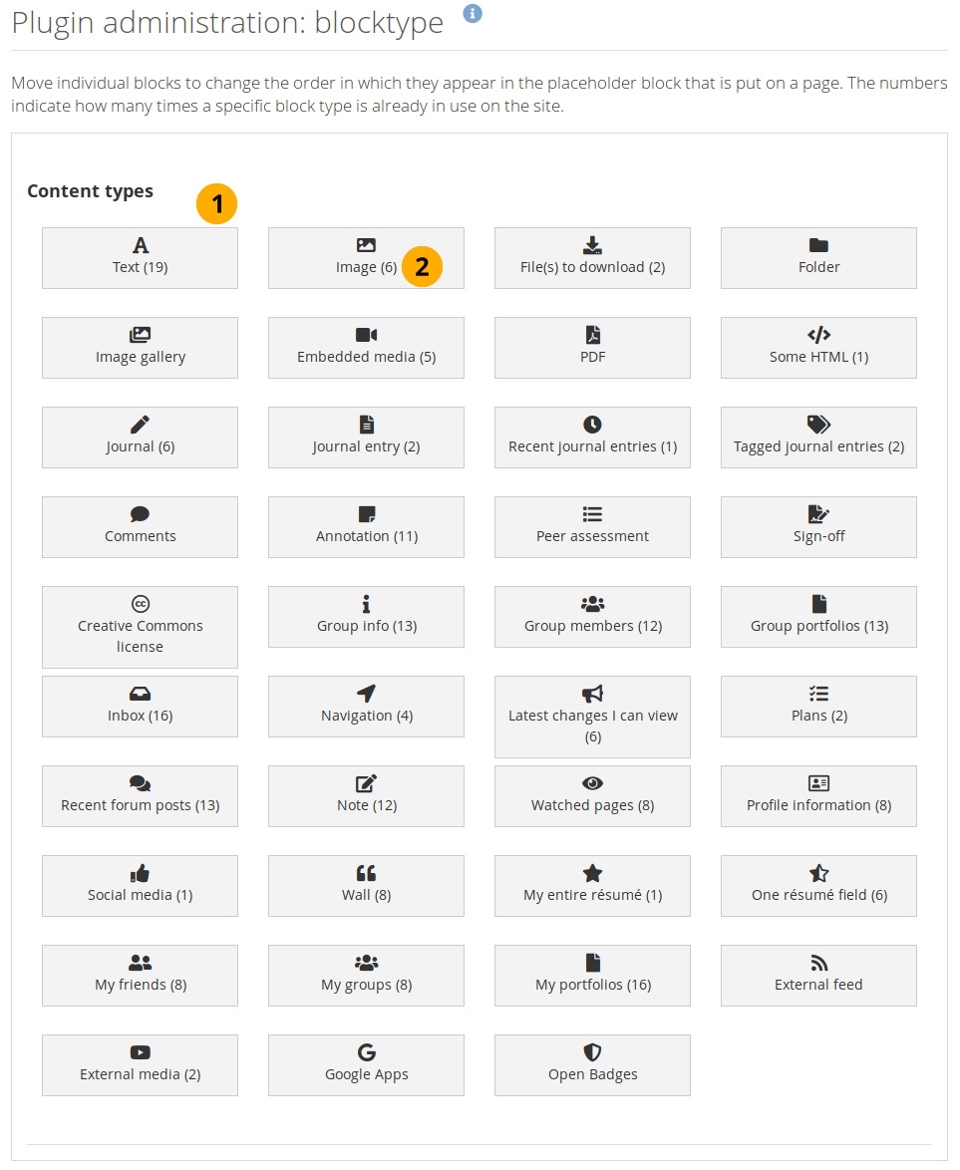Click the Social media thumbs-up icon
The image size is (960, 1170).
[x=141, y=873]
